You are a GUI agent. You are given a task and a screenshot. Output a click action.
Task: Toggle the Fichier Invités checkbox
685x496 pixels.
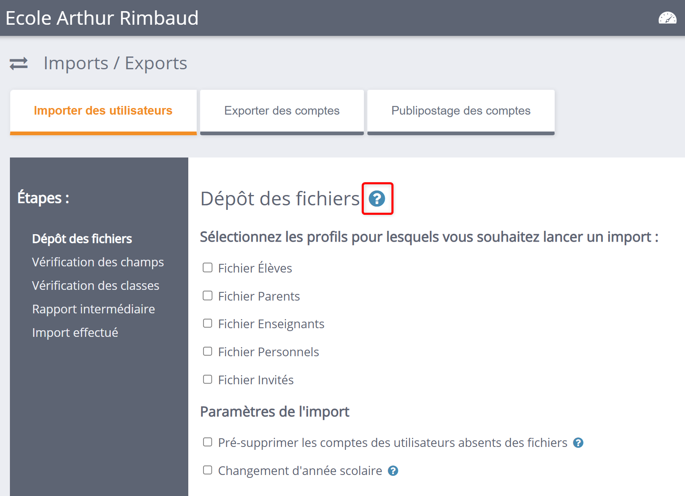pos(208,380)
